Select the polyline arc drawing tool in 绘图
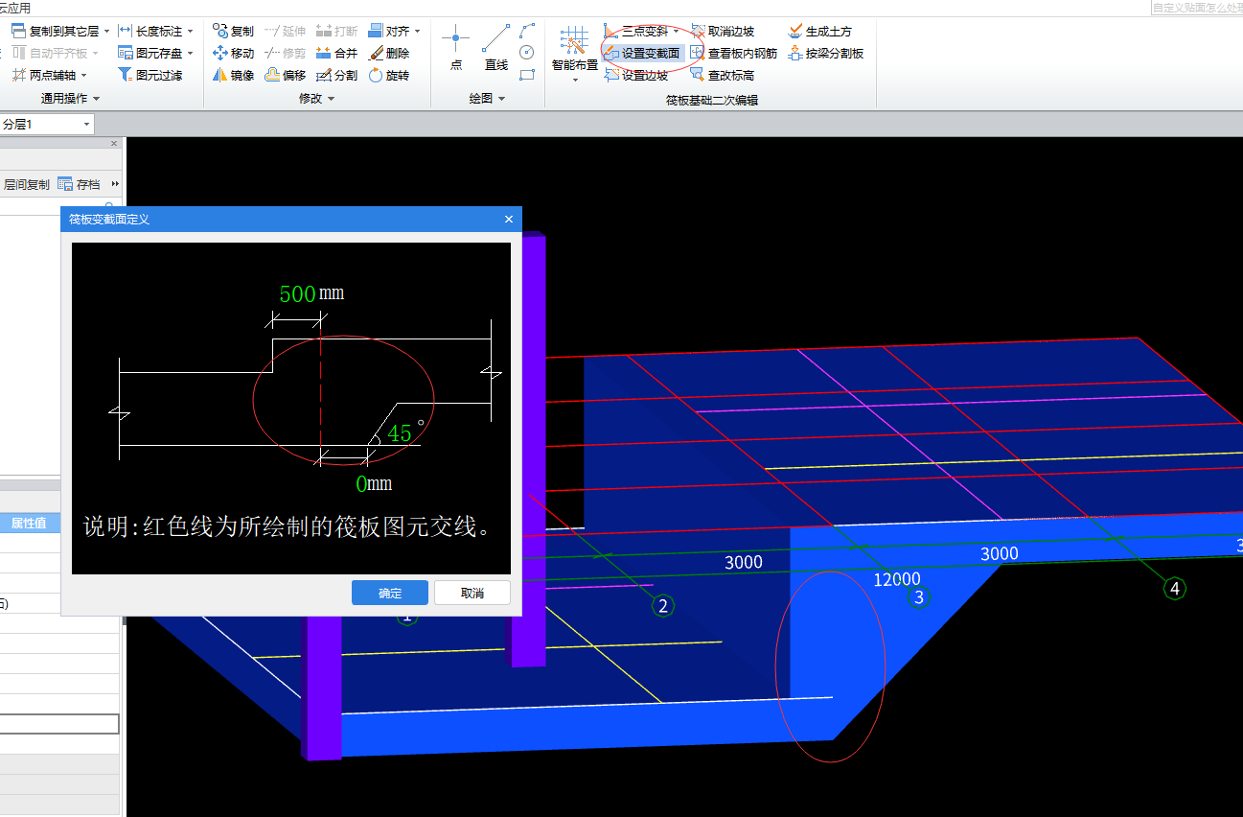The width and height of the screenshot is (1243, 817). pos(526,32)
